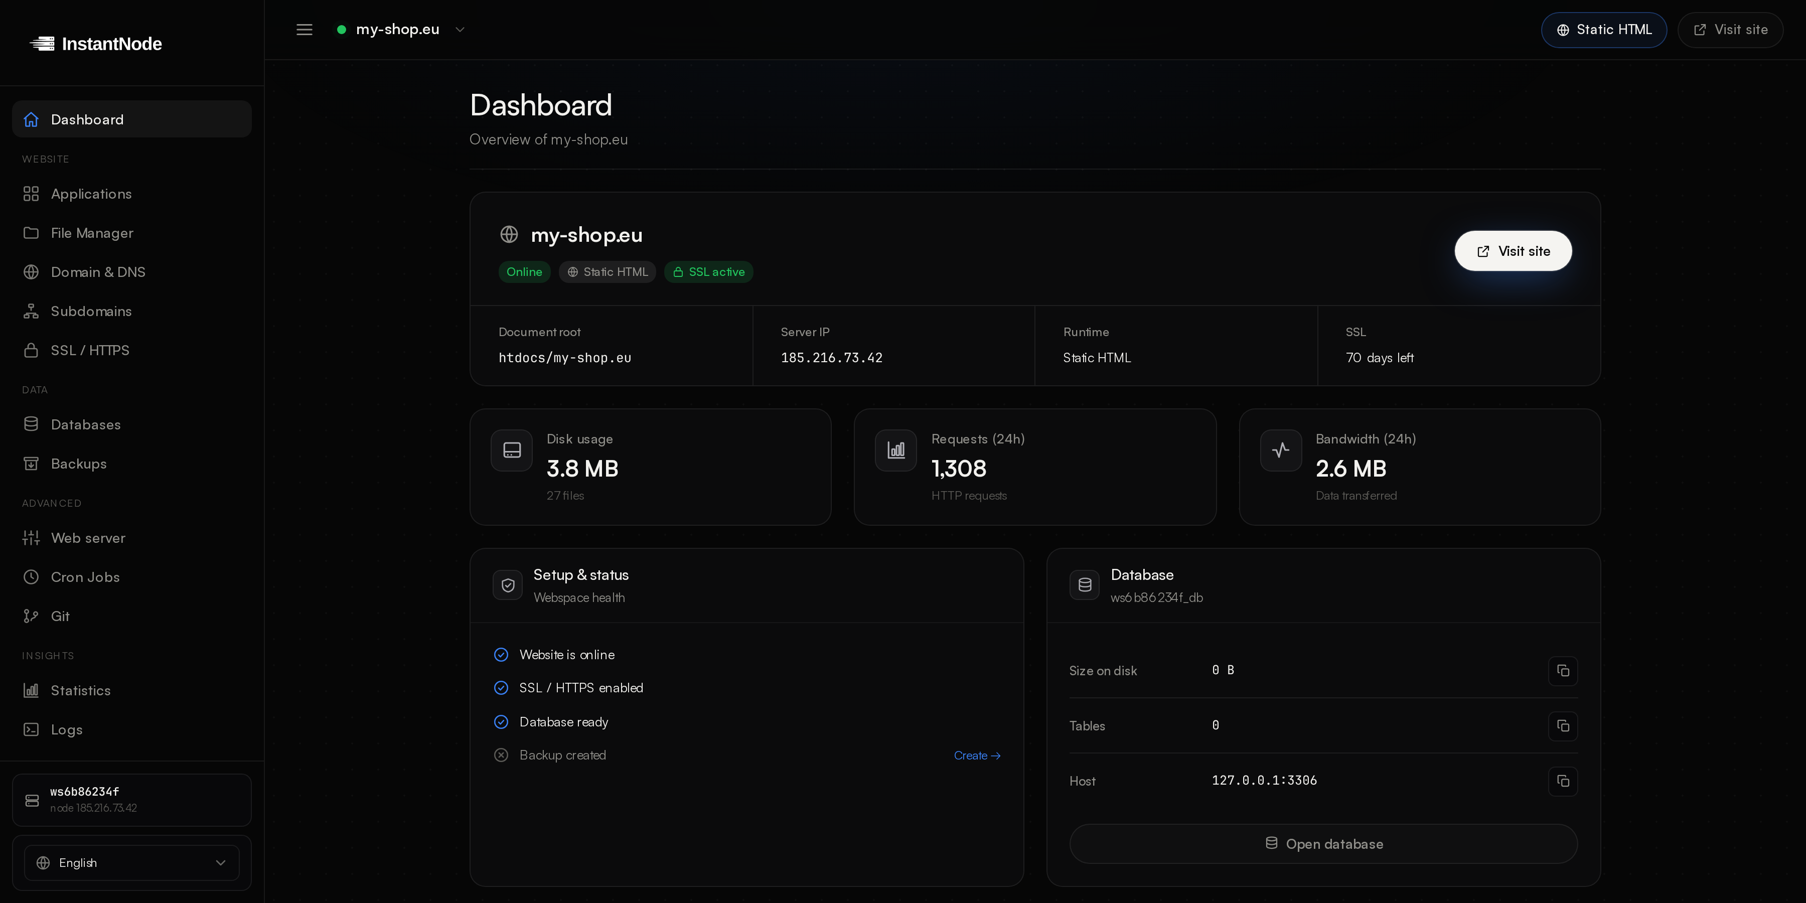Screen dimensions: 1806x903
Task: Click the Open database button
Action: (1323, 843)
